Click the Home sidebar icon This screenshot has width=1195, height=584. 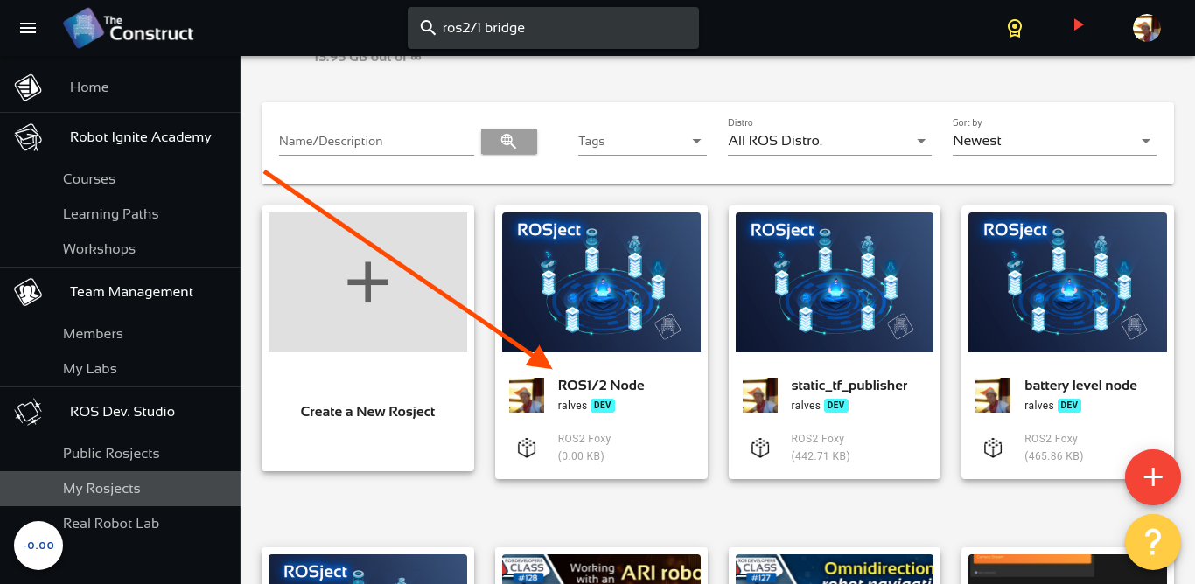(x=28, y=87)
